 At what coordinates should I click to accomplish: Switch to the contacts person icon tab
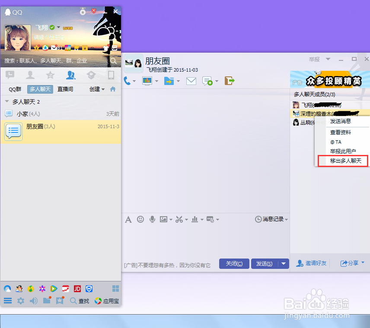tap(30, 75)
